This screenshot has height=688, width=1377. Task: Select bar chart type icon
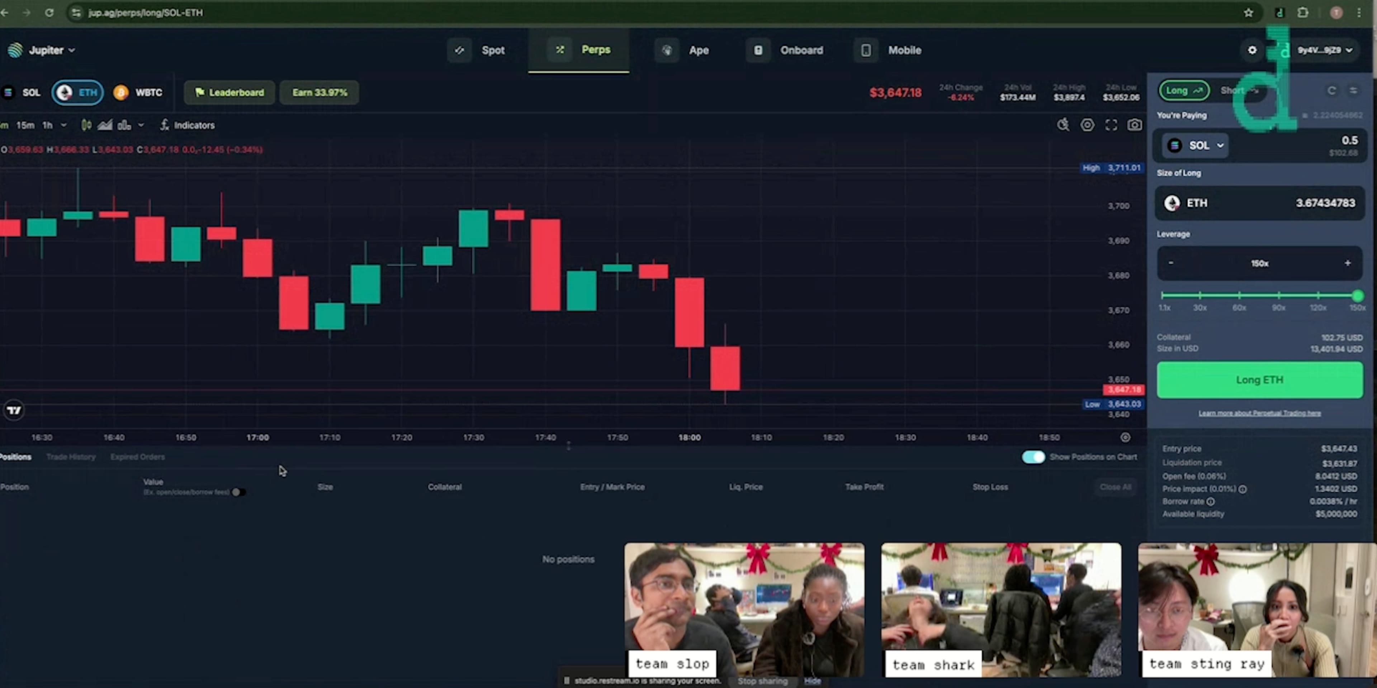124,125
